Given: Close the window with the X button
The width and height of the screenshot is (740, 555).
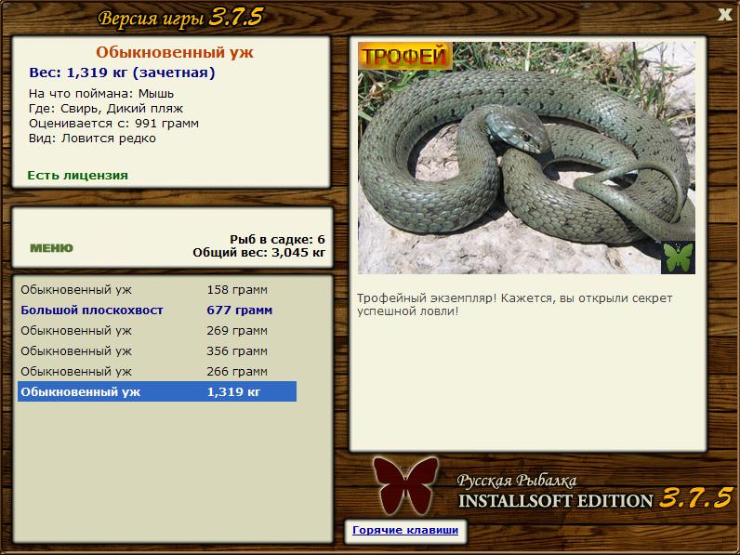Looking at the screenshot, I should pos(725,14).
